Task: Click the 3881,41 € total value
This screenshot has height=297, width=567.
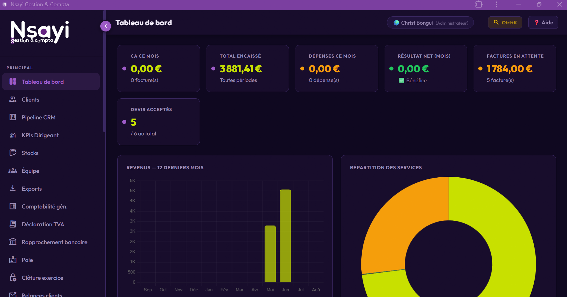Action: click(x=241, y=69)
